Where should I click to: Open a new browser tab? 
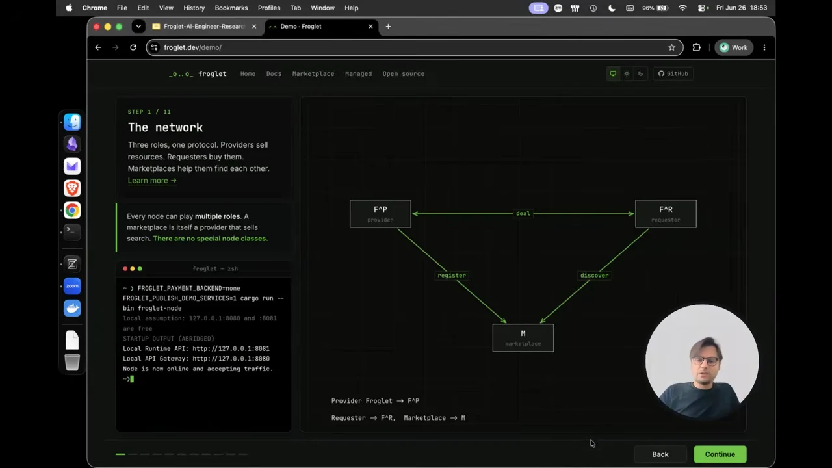click(388, 27)
